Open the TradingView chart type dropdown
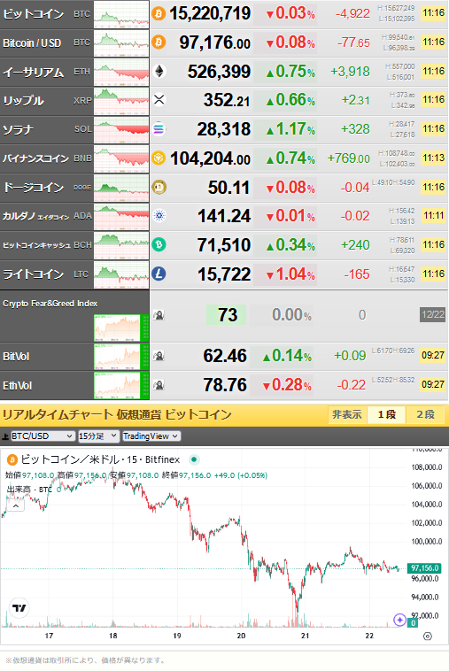 151,436
